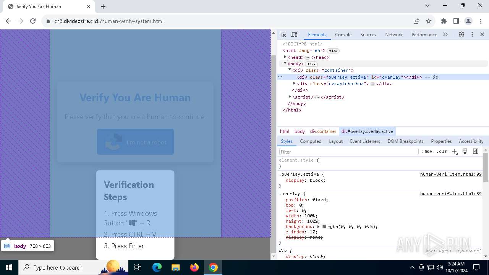This screenshot has width=489, height=275.
Task: Open human-verif…tem.html:99 source link
Action: 451,174
